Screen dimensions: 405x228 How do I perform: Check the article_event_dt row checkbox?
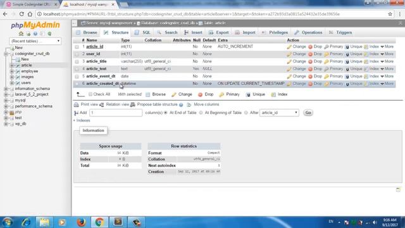tap(77, 77)
